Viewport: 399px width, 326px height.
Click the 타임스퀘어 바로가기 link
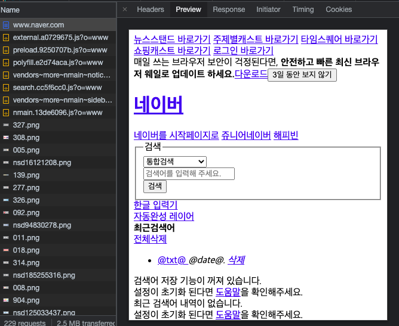point(339,39)
